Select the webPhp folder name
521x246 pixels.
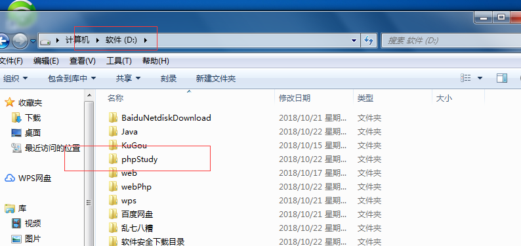tap(136, 187)
